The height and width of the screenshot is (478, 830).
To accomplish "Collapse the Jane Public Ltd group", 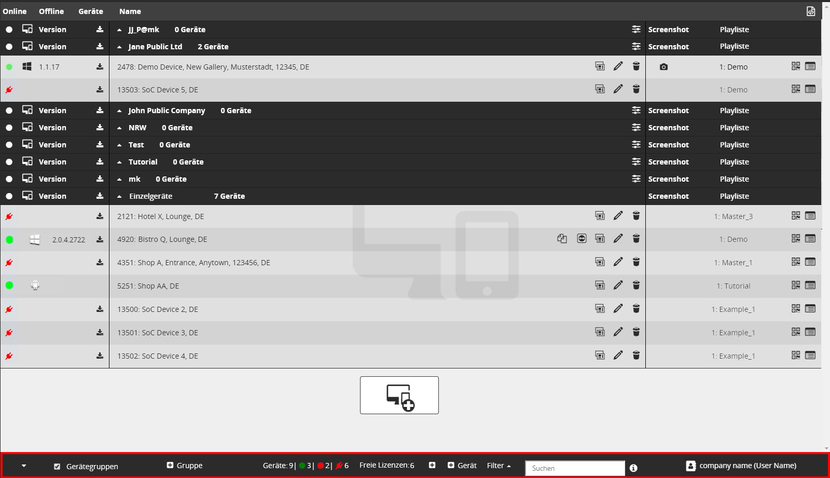I will (119, 47).
